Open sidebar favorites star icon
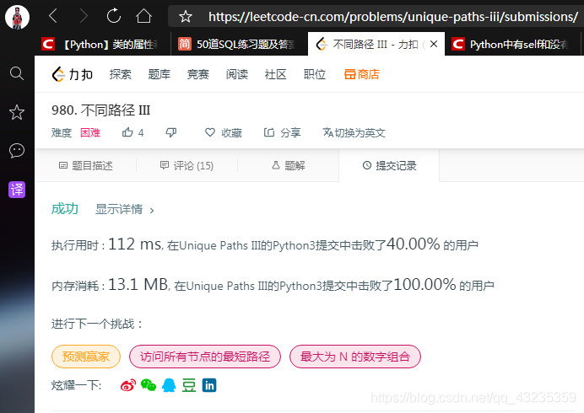 (17, 112)
